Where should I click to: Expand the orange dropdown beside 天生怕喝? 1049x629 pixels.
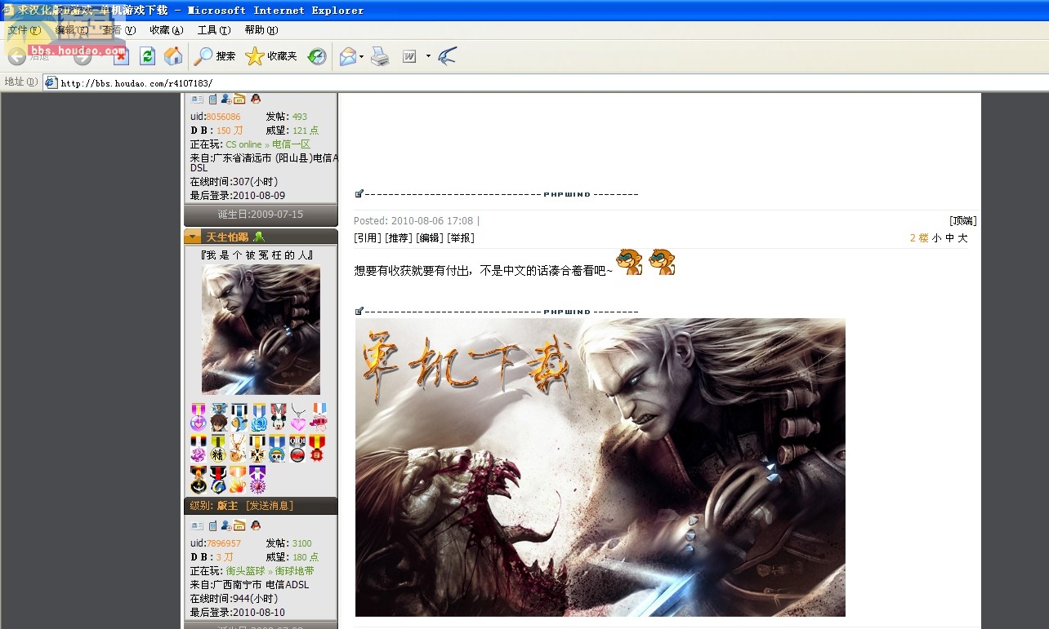coord(193,237)
